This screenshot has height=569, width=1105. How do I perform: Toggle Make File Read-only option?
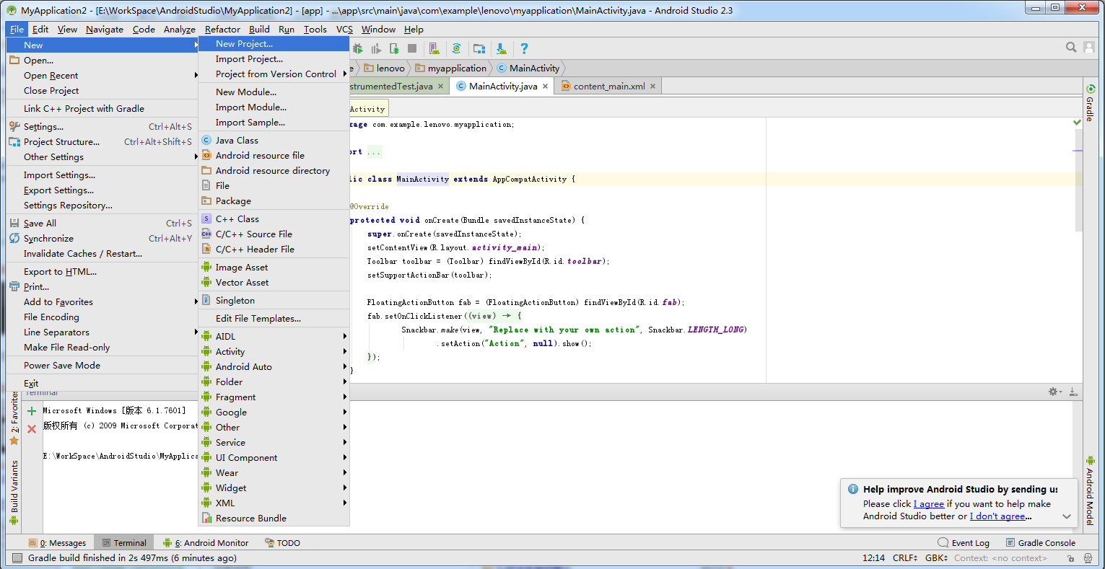pos(66,348)
